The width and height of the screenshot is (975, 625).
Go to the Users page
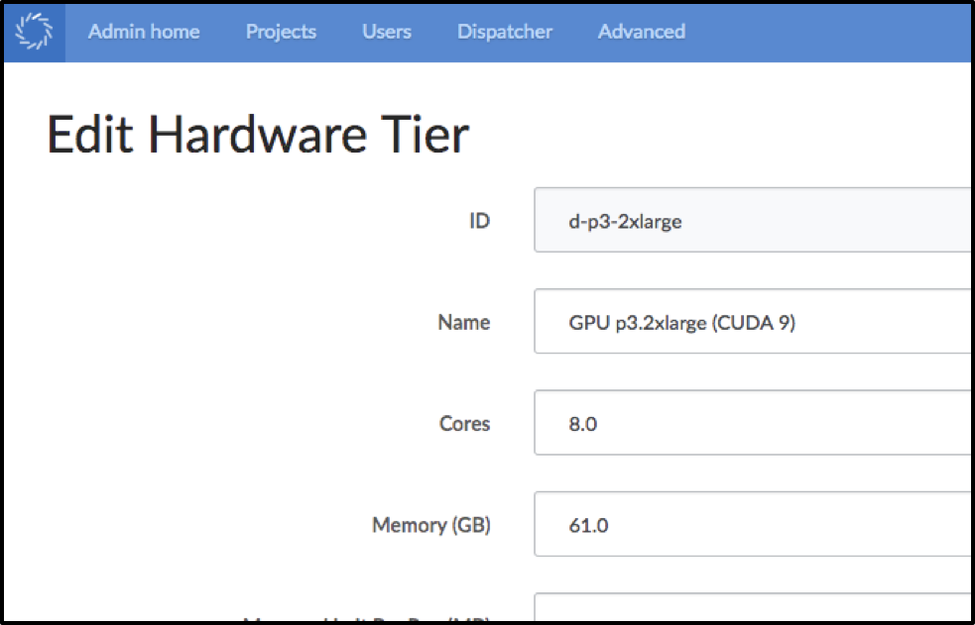(386, 31)
